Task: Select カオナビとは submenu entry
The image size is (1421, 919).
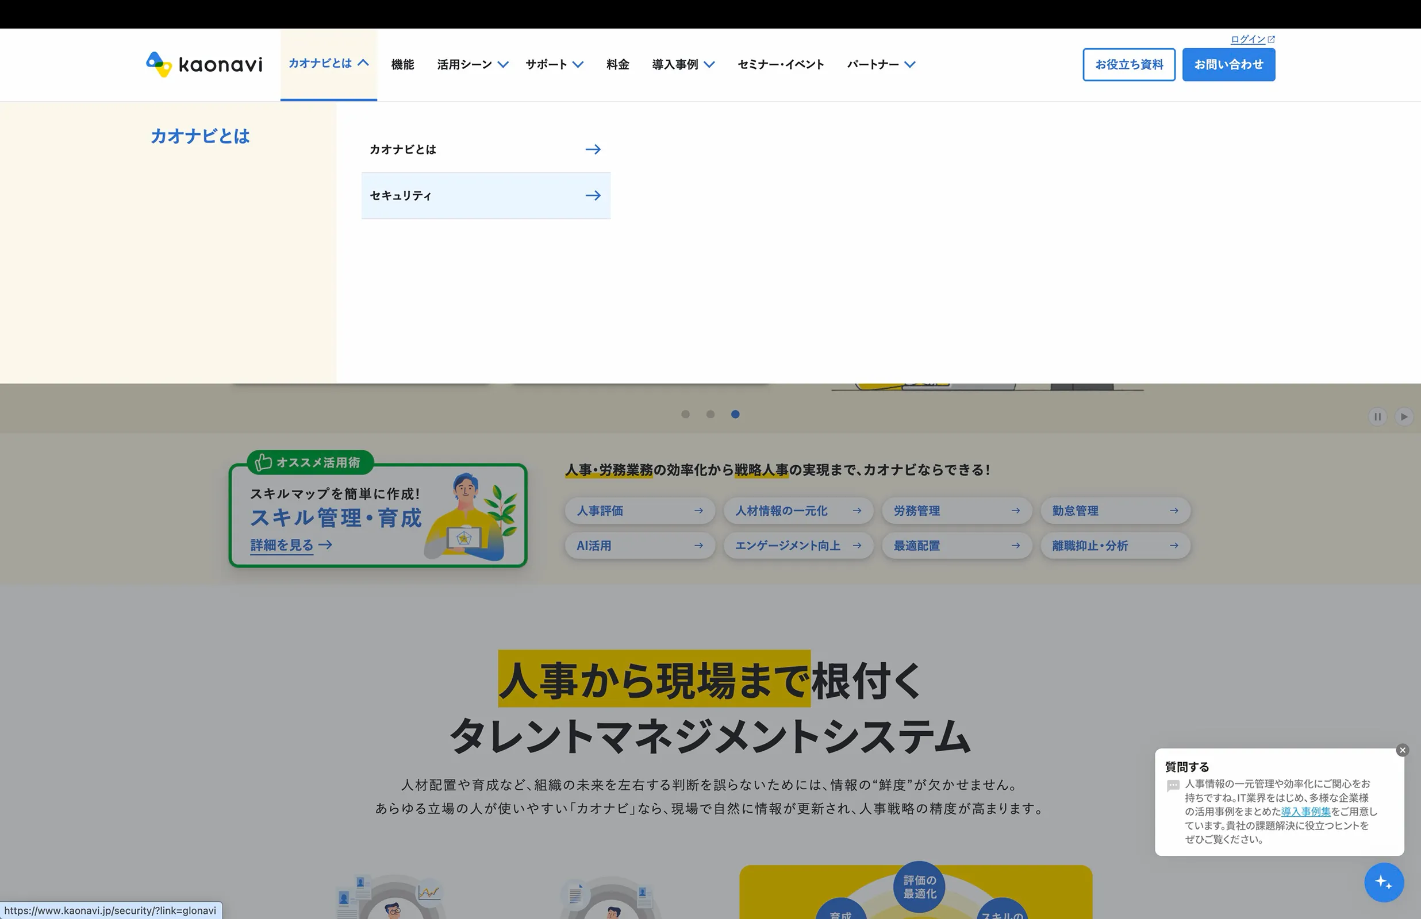Action: click(x=486, y=149)
